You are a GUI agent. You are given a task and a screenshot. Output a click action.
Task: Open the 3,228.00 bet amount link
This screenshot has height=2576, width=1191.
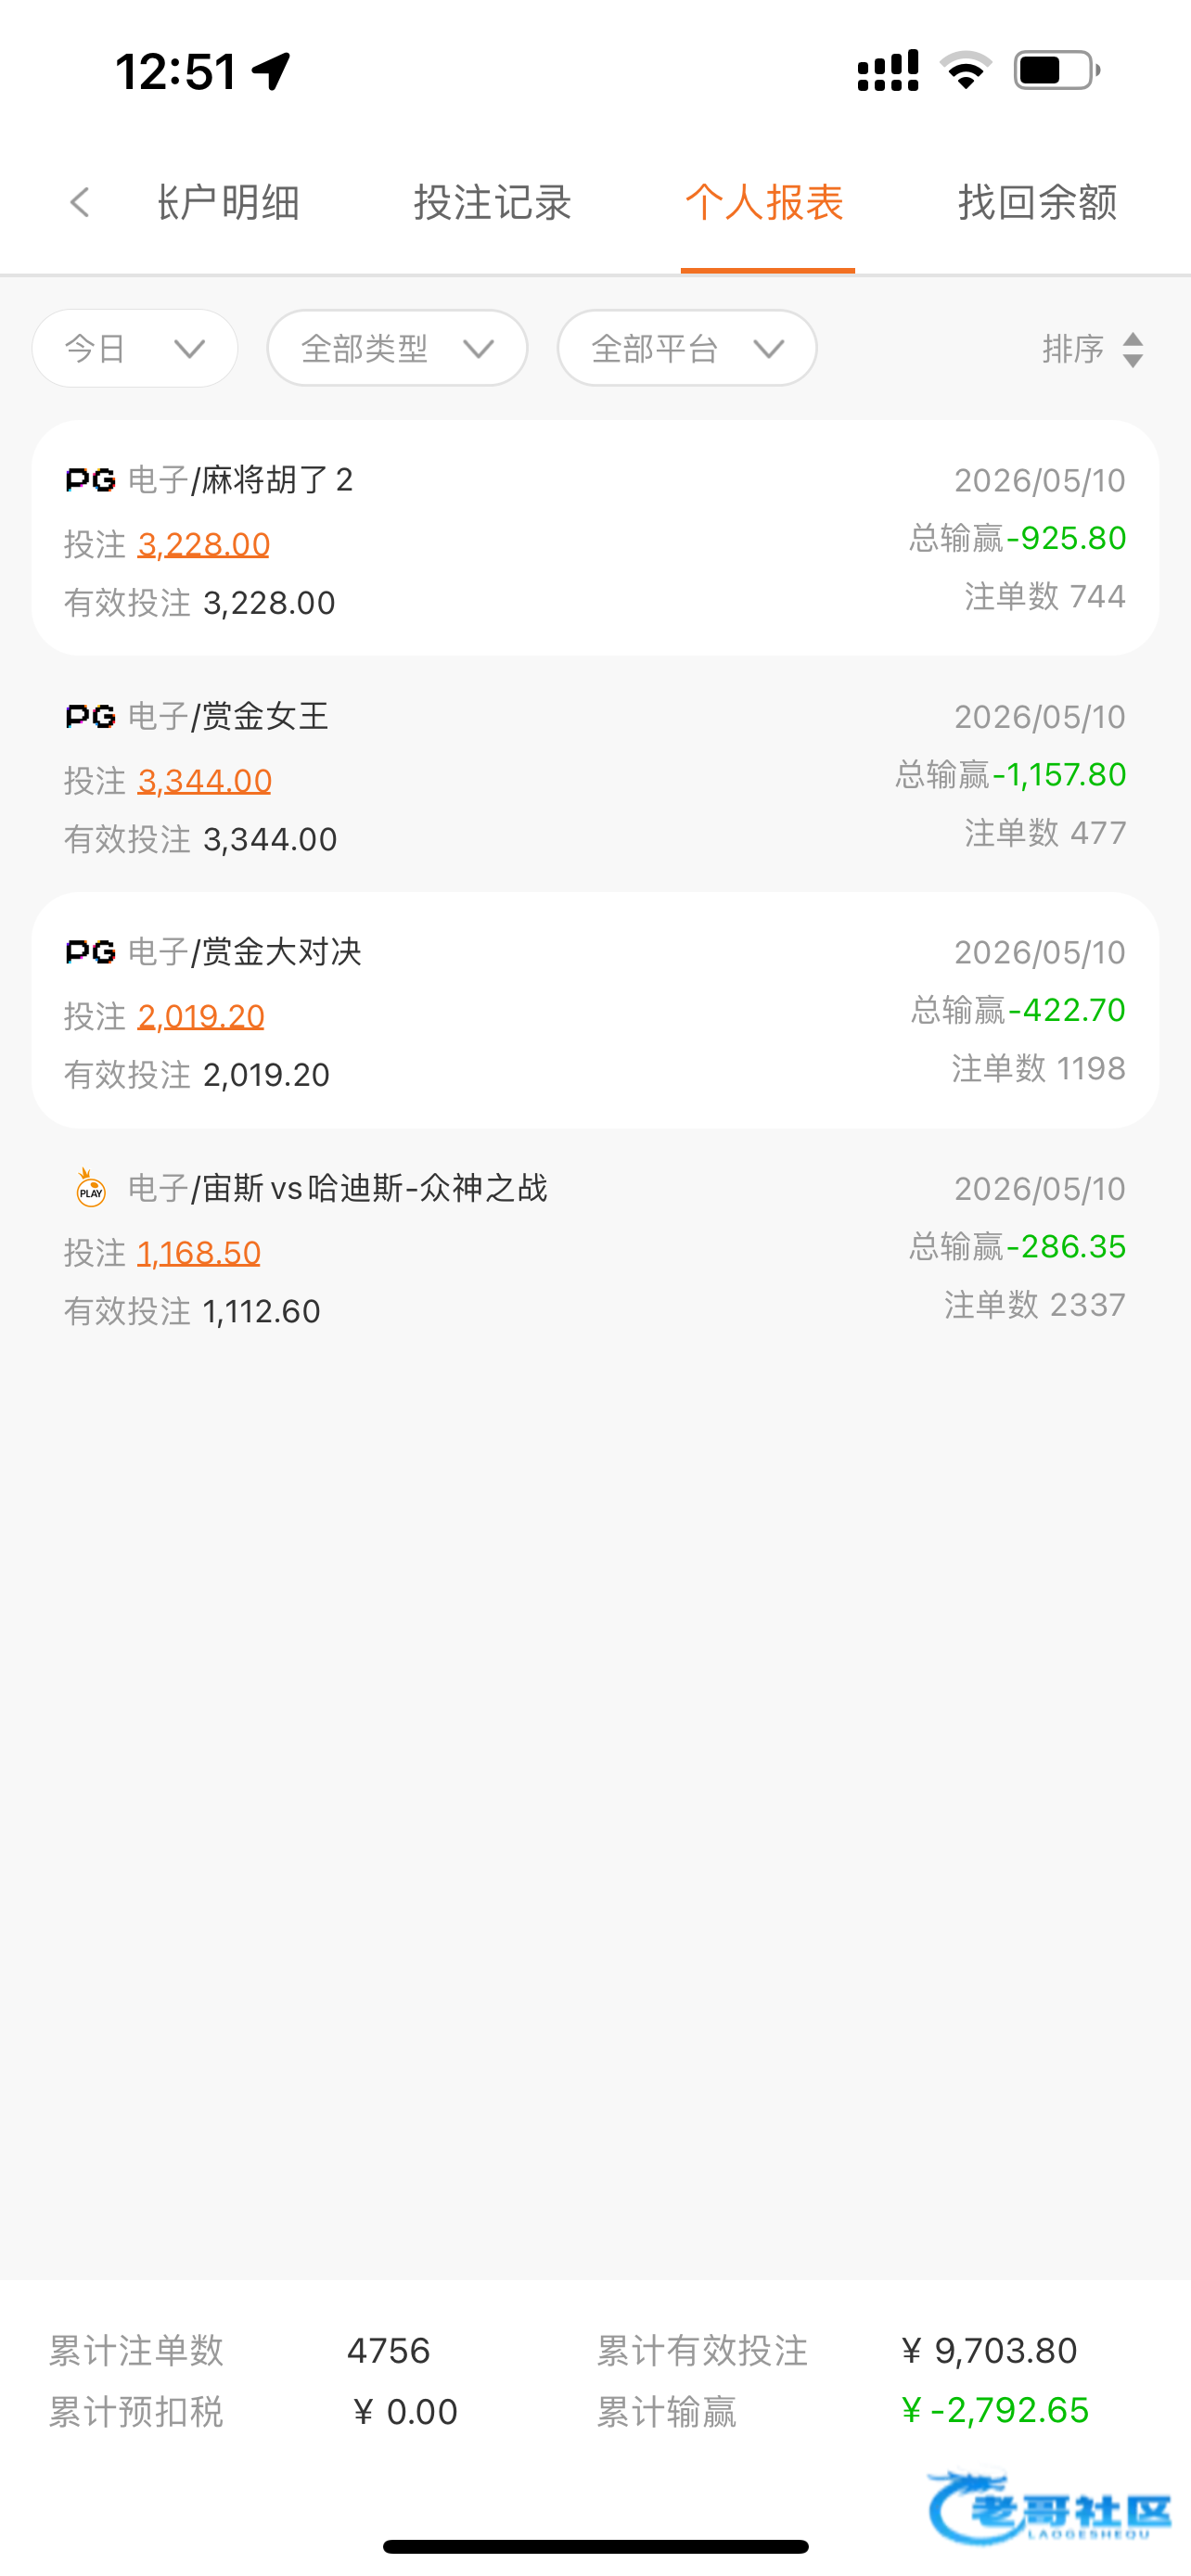(204, 545)
